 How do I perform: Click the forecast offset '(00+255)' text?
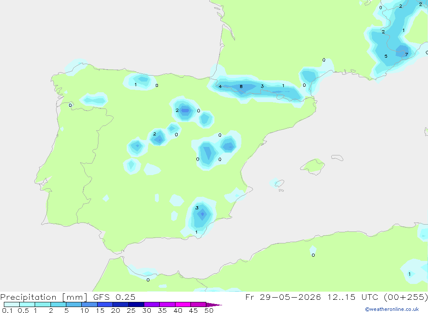coord(406,297)
